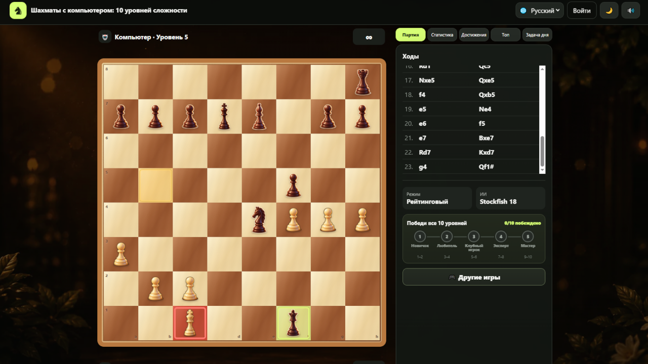Select the black pawn on a7
The image size is (648, 364).
point(120,116)
